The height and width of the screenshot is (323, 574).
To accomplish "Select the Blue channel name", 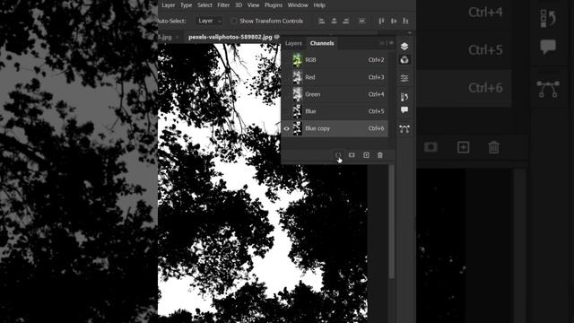I will point(310,111).
